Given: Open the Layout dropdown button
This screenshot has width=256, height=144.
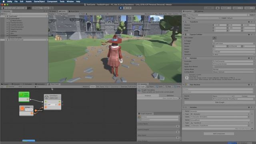Looking at the screenshot, I should [249, 8].
